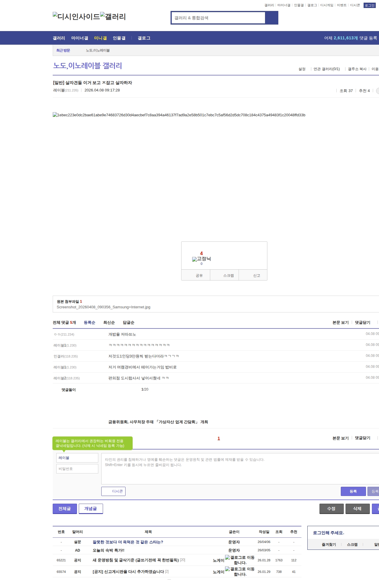The height and width of the screenshot is (580, 379).
Task: Click the 갤로그 icon next to first 노게이
Action: click(227, 558)
